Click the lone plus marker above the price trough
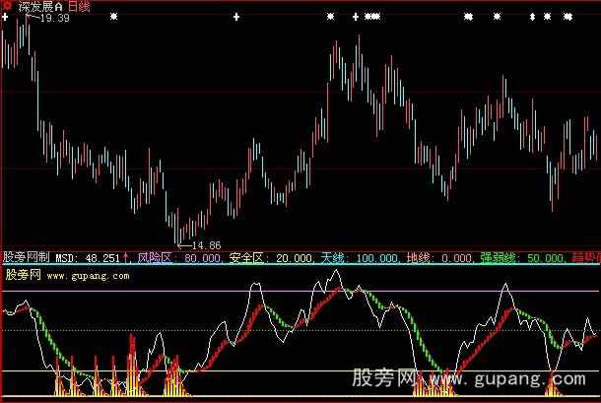Screen dimensions: 601x403 pyautogui.click(x=236, y=18)
